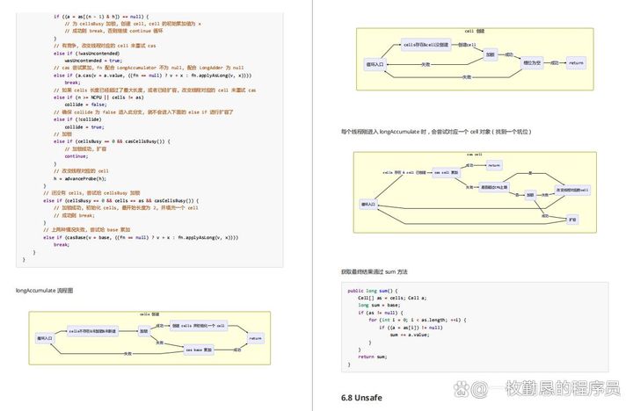Image resolution: width=633 pixels, height=411 pixels.
Task: Click the 'cell 创建' diagram title
Action: pos(475,31)
